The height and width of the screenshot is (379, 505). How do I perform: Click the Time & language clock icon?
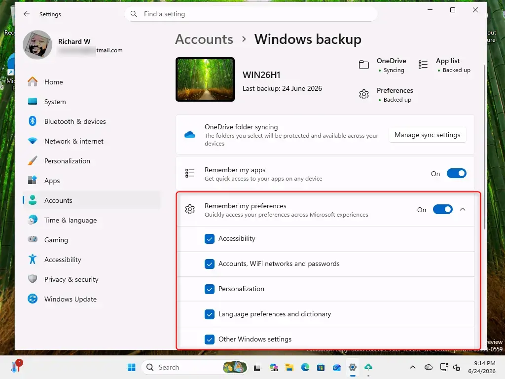pos(33,220)
